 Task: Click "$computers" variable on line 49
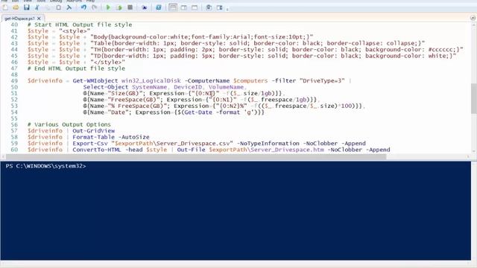click(250, 81)
